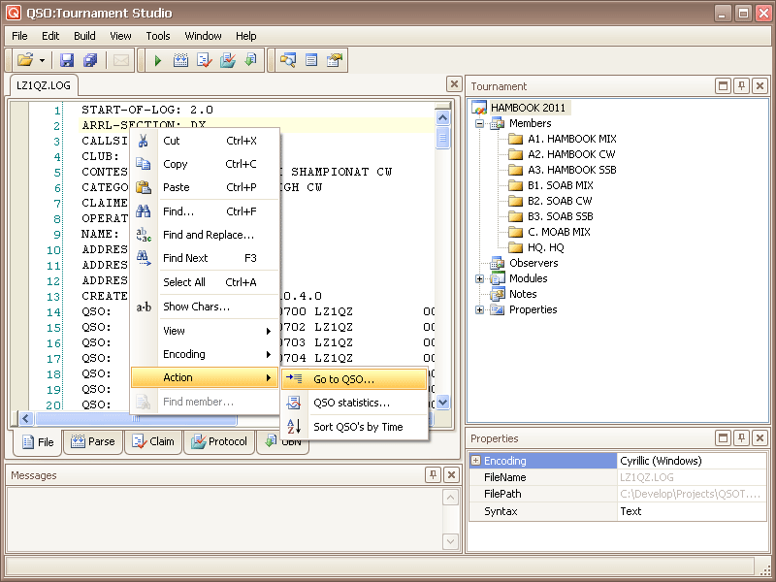Open the dropdown arrow beside Open icon
Image resolution: width=776 pixels, height=582 pixels.
tap(40, 60)
